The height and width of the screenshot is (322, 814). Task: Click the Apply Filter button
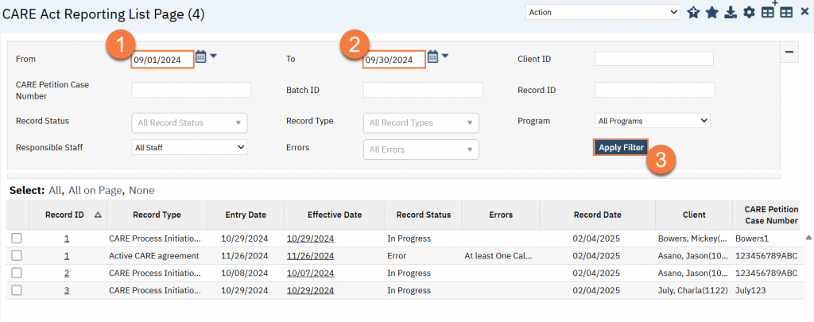[621, 148]
